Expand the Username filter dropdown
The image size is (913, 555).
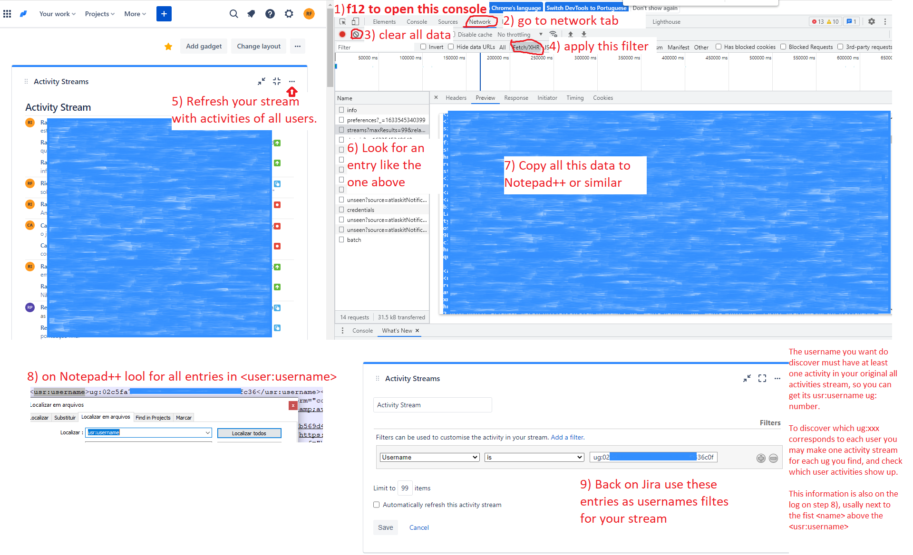[x=429, y=457]
